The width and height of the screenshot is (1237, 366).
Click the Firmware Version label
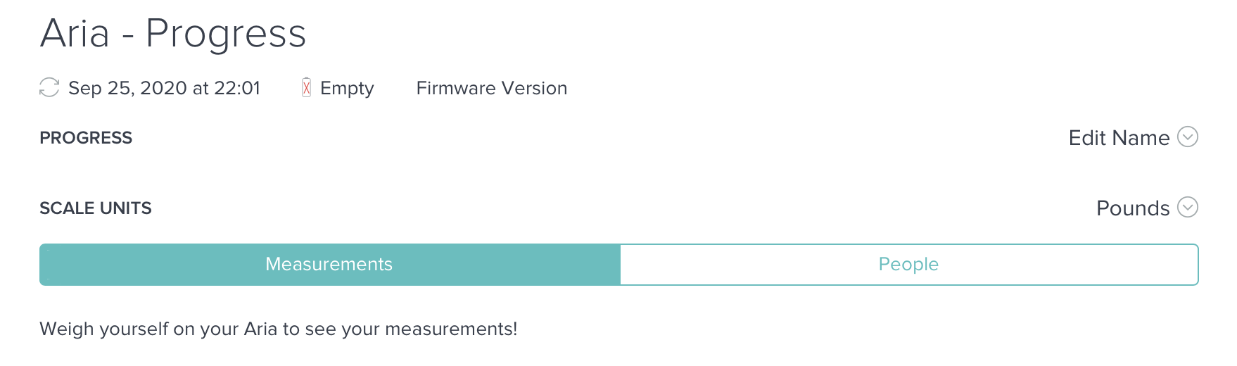pos(491,88)
